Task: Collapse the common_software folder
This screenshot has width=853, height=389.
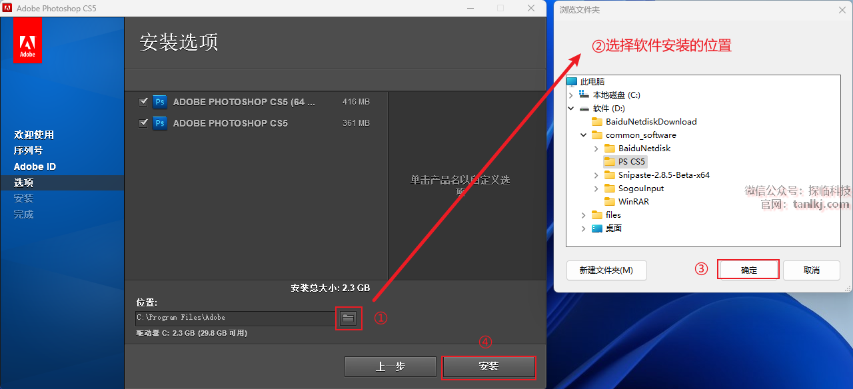Action: (584, 135)
